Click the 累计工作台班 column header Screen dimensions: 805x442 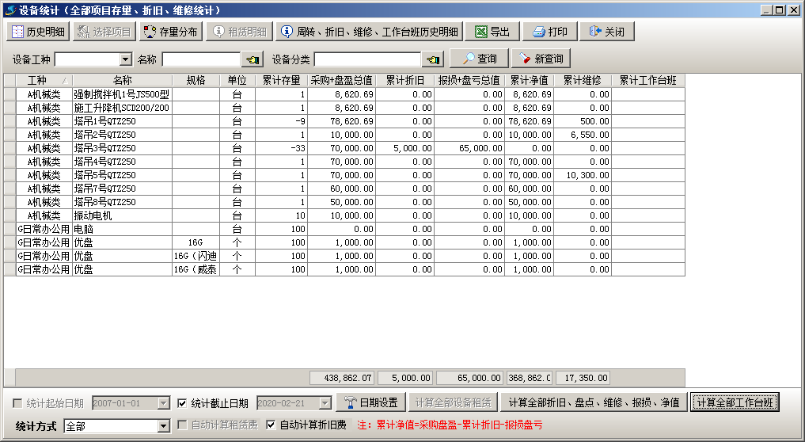pyautogui.click(x=648, y=80)
